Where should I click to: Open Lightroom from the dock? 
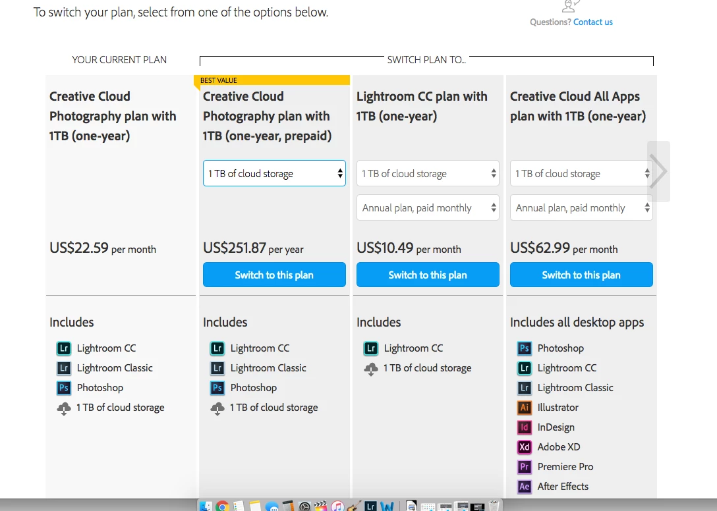370,506
